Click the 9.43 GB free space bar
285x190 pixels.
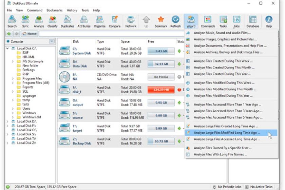click(x=161, y=51)
